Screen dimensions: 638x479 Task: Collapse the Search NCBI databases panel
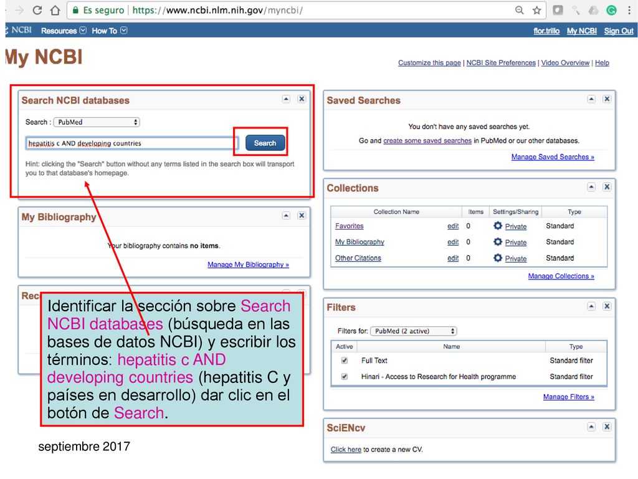coord(286,99)
